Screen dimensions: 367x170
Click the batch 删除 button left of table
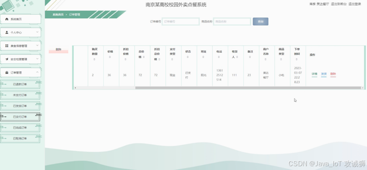[x=59, y=50]
